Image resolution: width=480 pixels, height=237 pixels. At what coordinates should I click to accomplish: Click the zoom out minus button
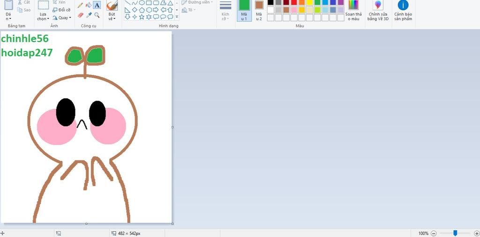pos(434,233)
